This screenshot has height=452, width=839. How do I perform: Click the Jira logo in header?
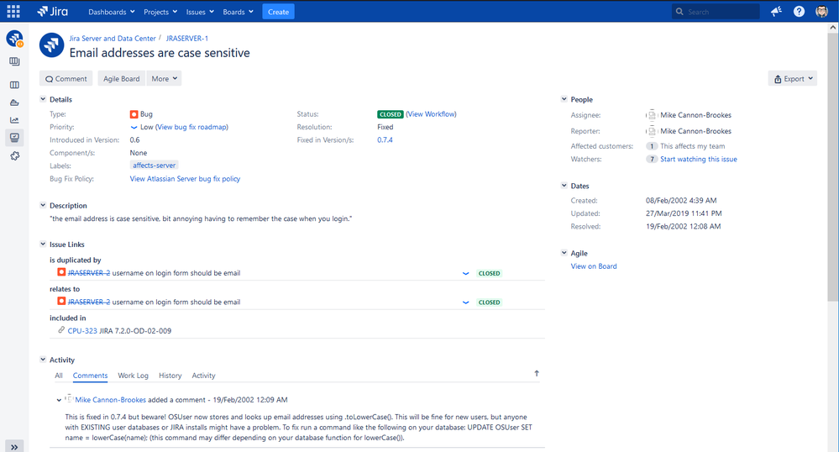point(52,11)
